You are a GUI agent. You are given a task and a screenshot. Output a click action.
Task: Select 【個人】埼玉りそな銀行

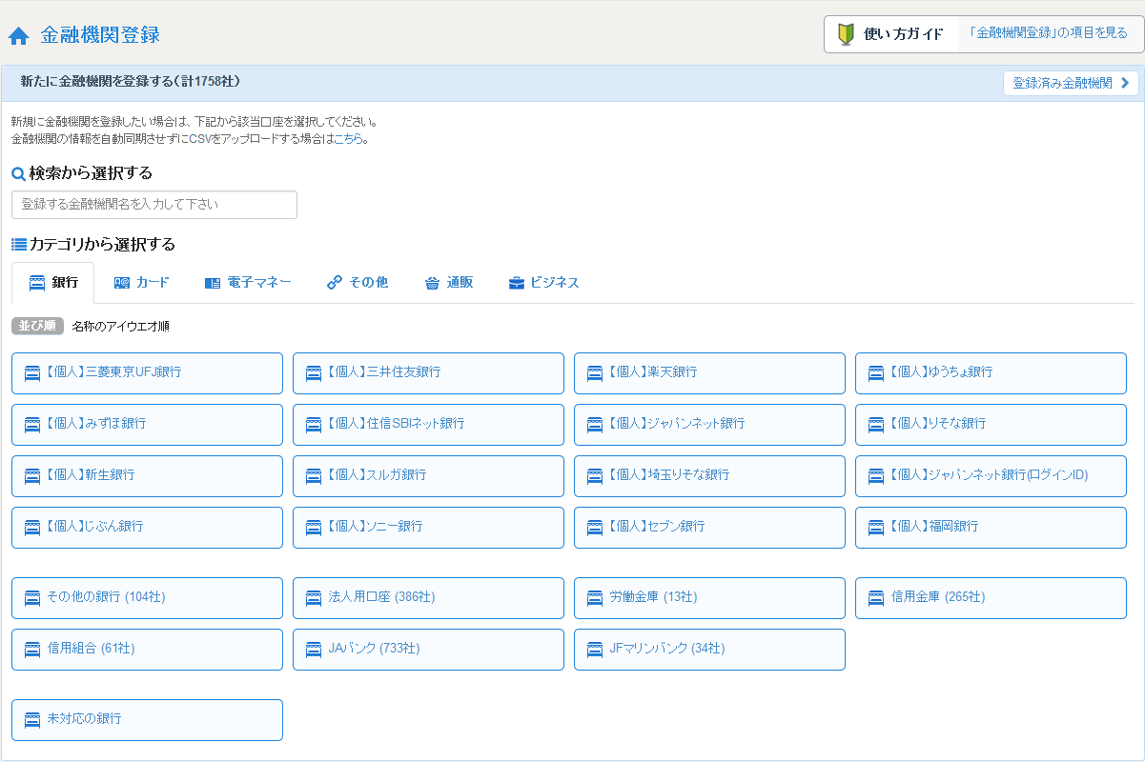click(x=709, y=476)
